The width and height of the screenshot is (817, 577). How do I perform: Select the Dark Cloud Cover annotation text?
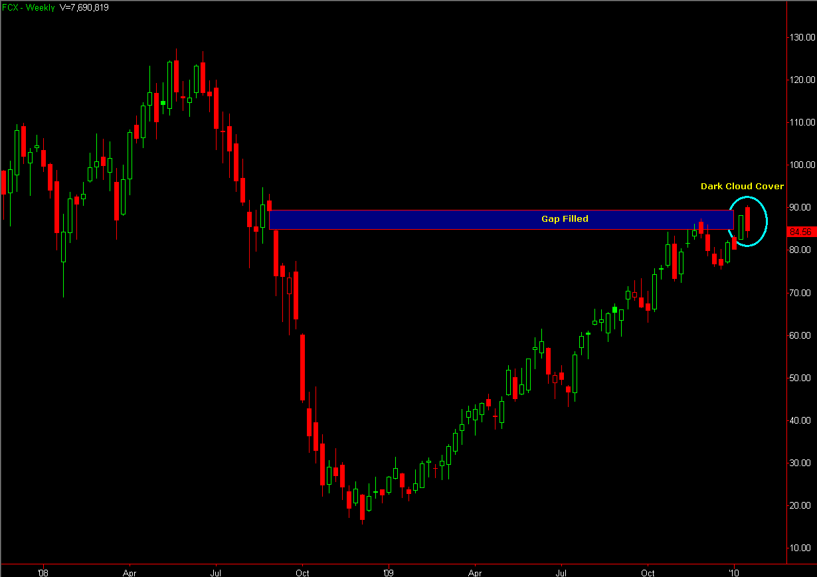coord(742,187)
